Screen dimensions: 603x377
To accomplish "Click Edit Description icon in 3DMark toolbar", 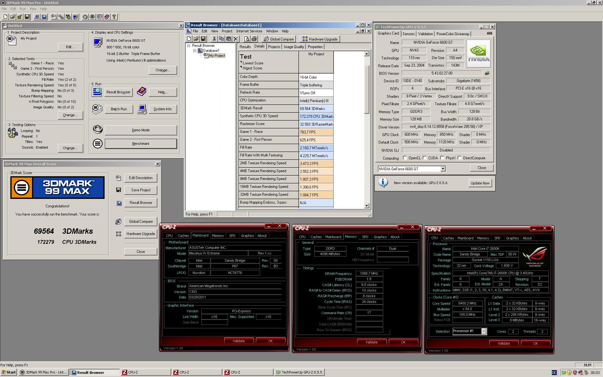I will click(x=54, y=17).
